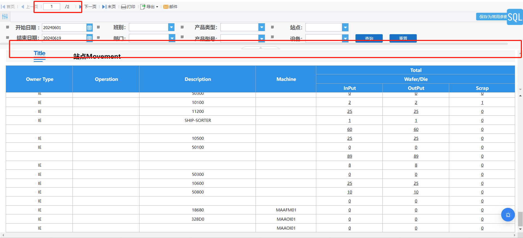Click the 查询 query button
The width and height of the screenshot is (523, 238).
point(369,38)
